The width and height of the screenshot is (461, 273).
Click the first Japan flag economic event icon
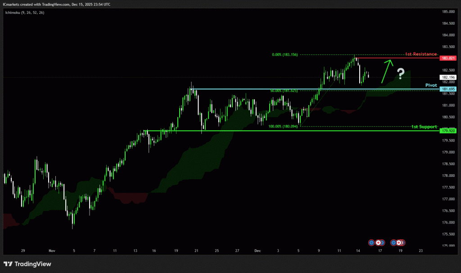379,242
